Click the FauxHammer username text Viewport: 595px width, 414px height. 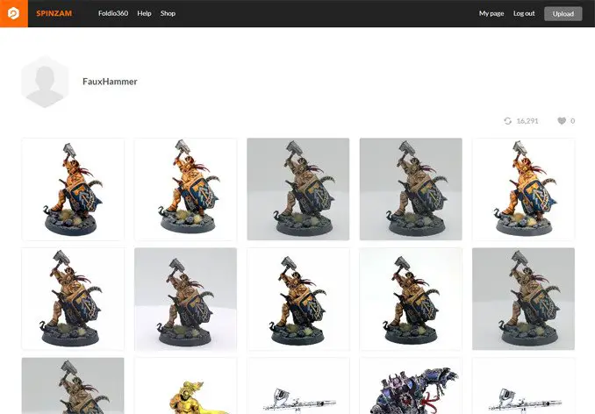pyautogui.click(x=110, y=82)
